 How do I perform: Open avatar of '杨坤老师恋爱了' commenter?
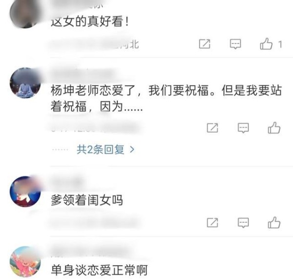coord(25,83)
